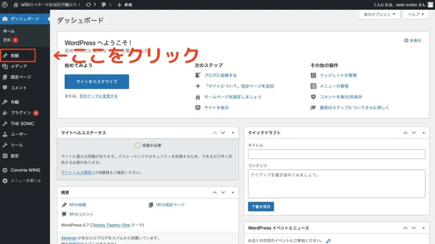Click the メディア icon in sidebar
This screenshot has width=435, height=244.
tap(5, 67)
